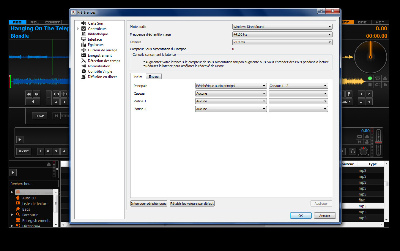Switch to the Entrée tab
Screen dimensions: 400x251
(x=154, y=76)
